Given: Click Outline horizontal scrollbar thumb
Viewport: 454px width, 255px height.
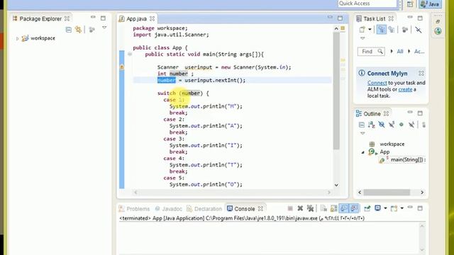Looking at the screenshot, I should click(387, 192).
